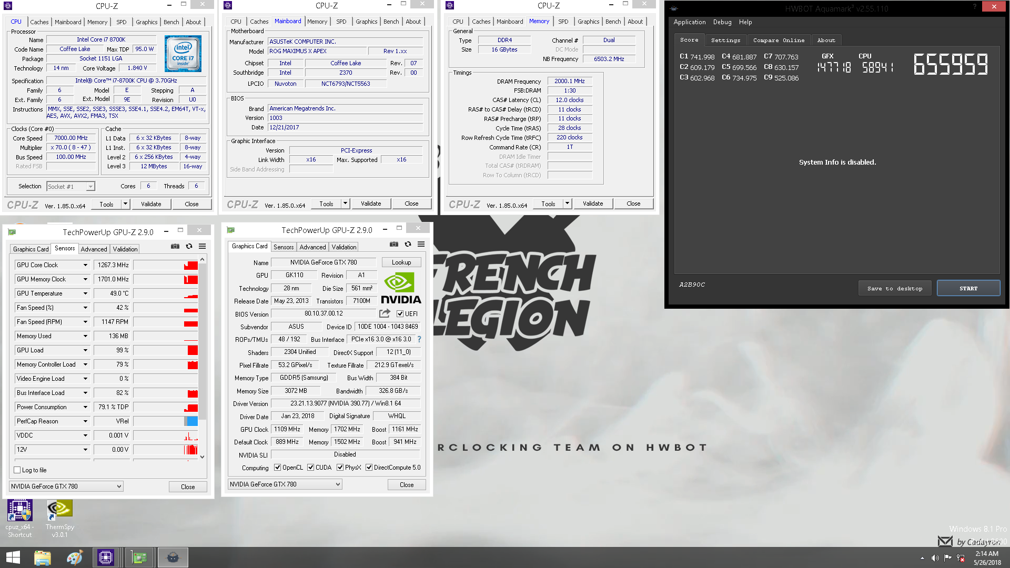Switch to Settings tab in Aquamark
This screenshot has width=1010, height=568.
coord(725,40)
